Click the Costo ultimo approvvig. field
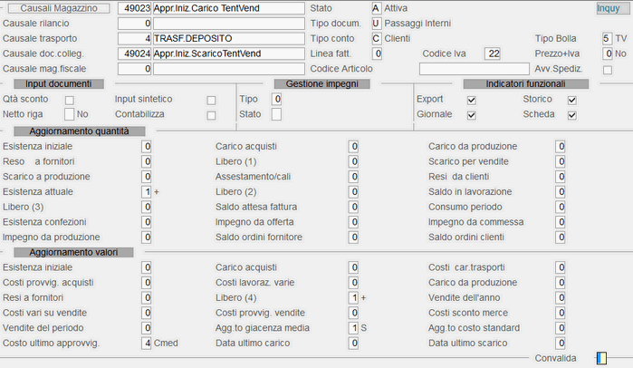633x368 pixels. [x=147, y=343]
